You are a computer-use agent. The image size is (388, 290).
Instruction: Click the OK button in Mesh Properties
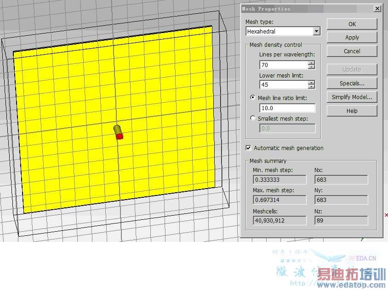pyautogui.click(x=352, y=24)
